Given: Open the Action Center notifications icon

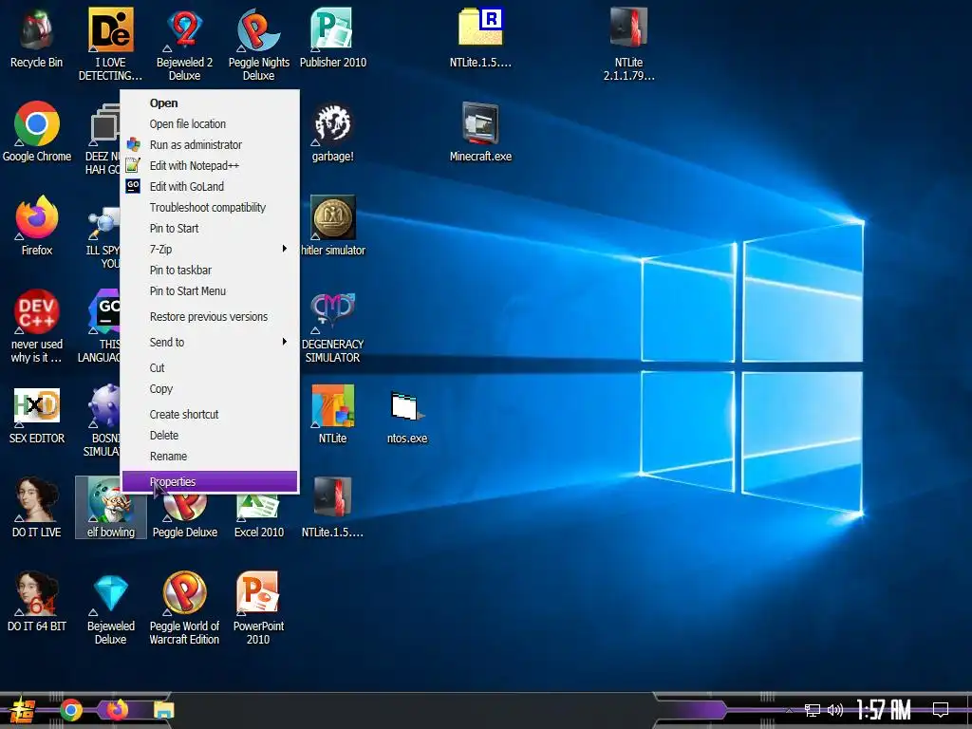Looking at the screenshot, I should (x=941, y=710).
